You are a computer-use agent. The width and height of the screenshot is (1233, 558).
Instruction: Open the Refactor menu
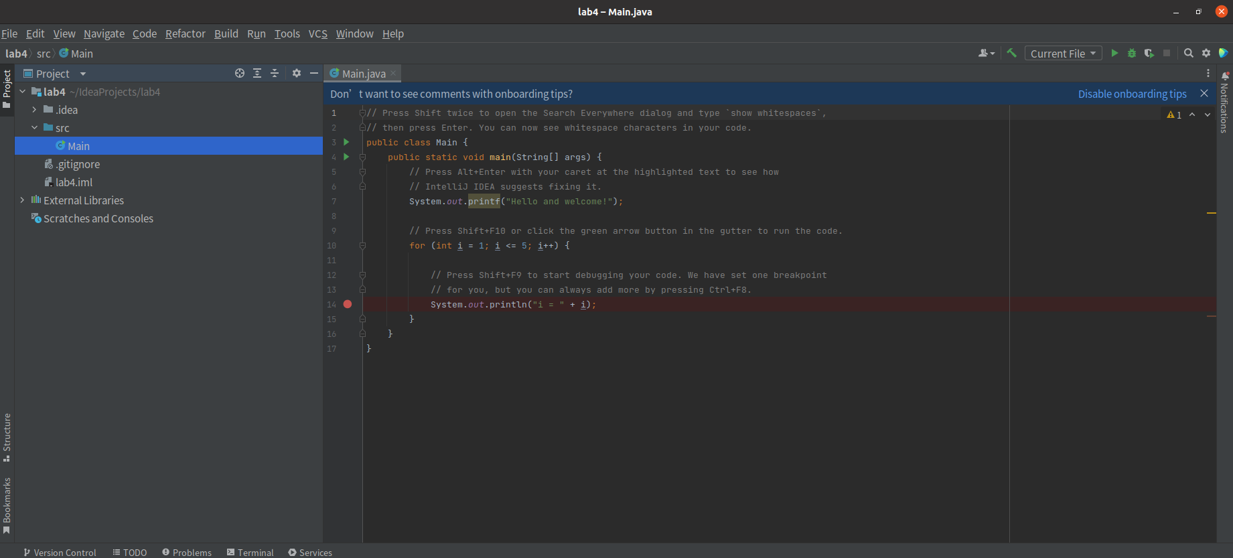(x=186, y=33)
